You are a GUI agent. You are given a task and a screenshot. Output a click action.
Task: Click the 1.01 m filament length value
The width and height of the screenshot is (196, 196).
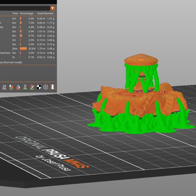pos(41,31)
